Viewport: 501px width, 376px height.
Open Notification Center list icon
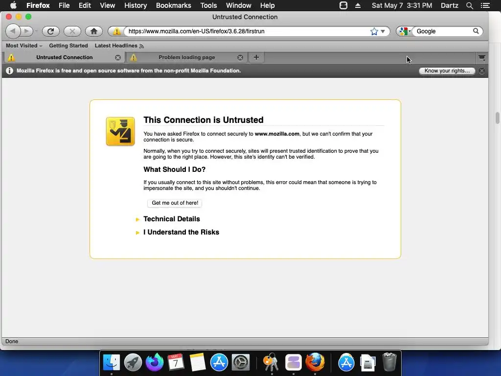pyautogui.click(x=485, y=5)
